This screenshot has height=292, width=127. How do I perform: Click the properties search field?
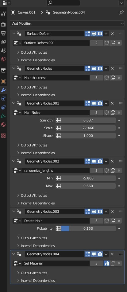(x=63, y=3)
